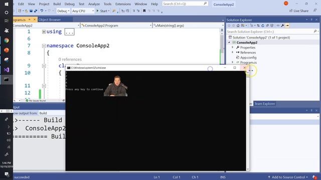Screen dimensions: 321x180
Task: Expand Properties node in Solution Explorer
Action: pyautogui.click(x=232, y=47)
